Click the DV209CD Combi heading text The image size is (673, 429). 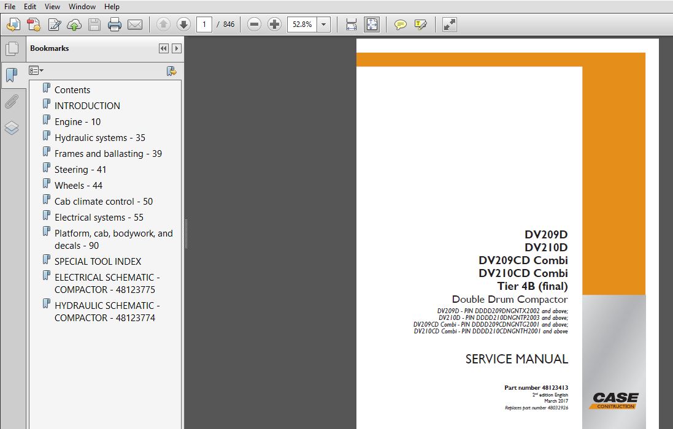tap(523, 260)
